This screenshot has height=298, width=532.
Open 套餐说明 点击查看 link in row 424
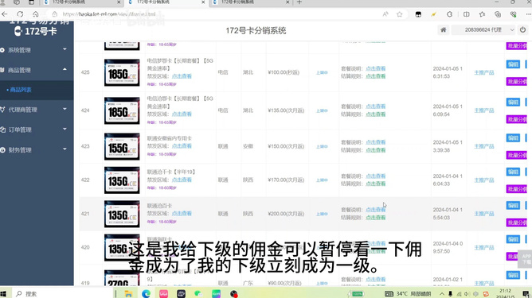click(x=376, y=106)
